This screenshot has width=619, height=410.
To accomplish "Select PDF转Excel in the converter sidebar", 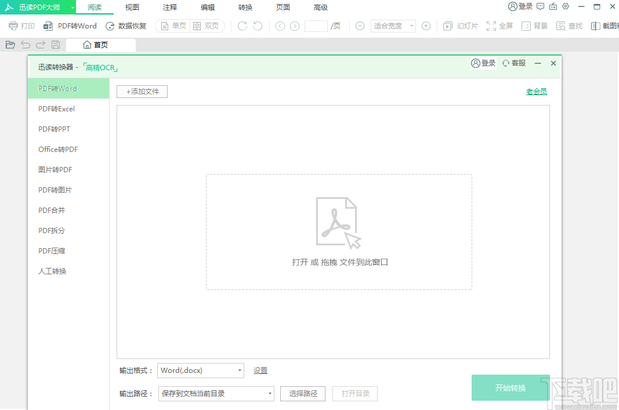I will [x=56, y=108].
